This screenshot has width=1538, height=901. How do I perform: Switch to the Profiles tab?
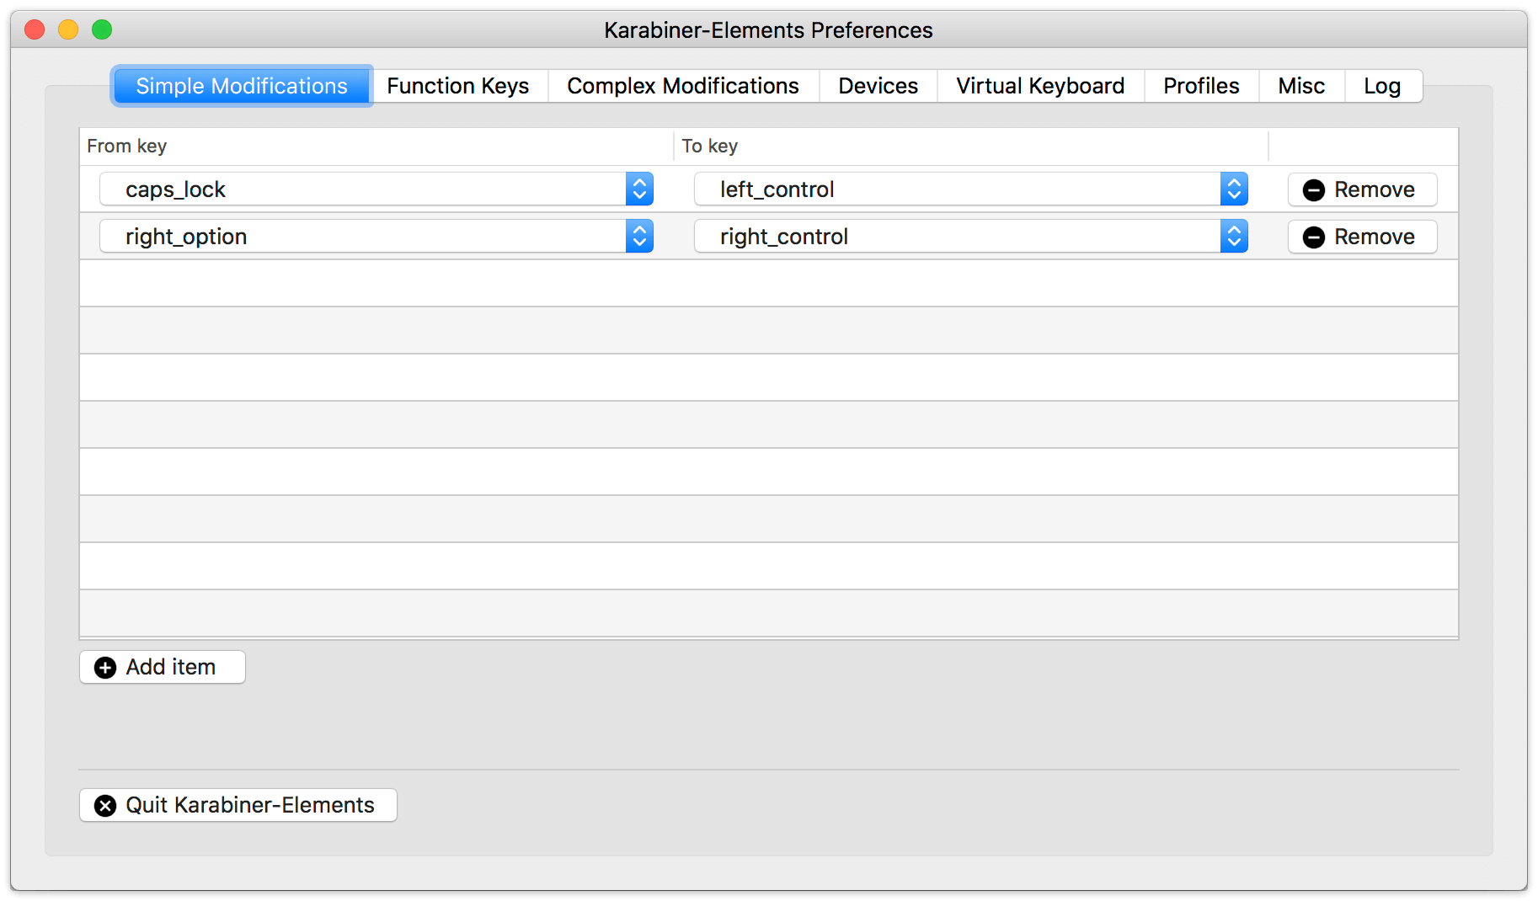click(x=1201, y=86)
